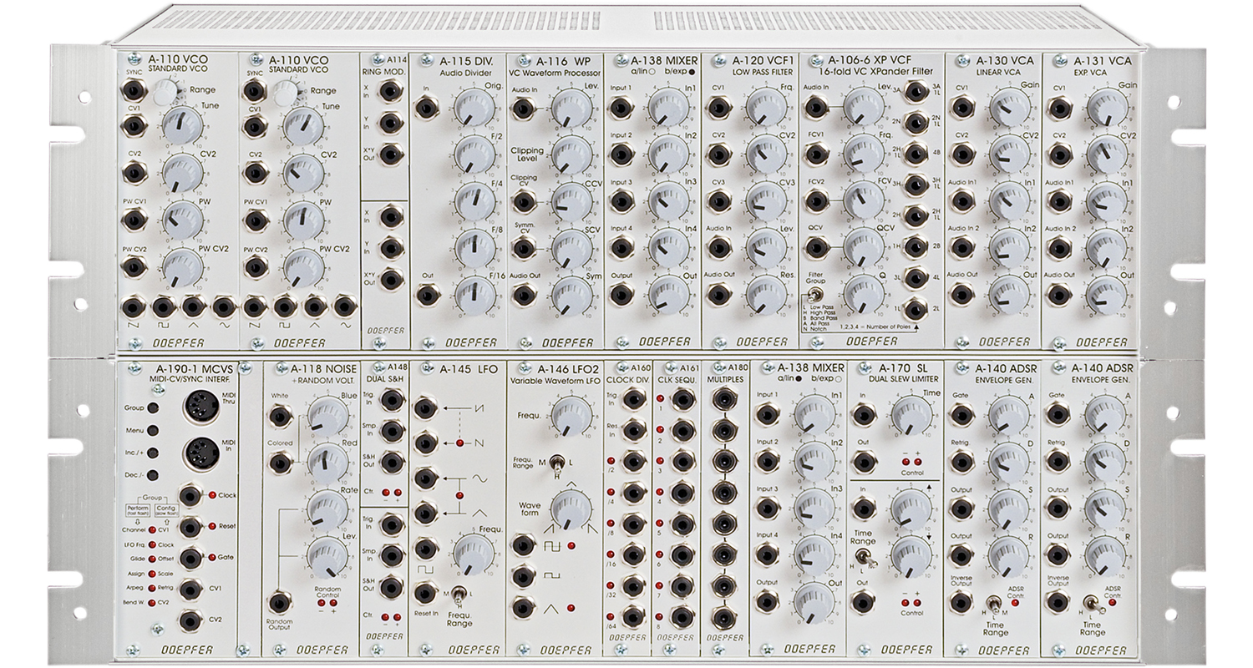Viewport: 1253px width, 668px height.
Task: Click the Q knob on A-106-6 XP VCF
Action: [x=864, y=294]
